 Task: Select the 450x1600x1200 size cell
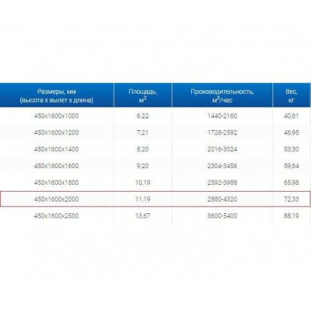[x=57, y=132]
